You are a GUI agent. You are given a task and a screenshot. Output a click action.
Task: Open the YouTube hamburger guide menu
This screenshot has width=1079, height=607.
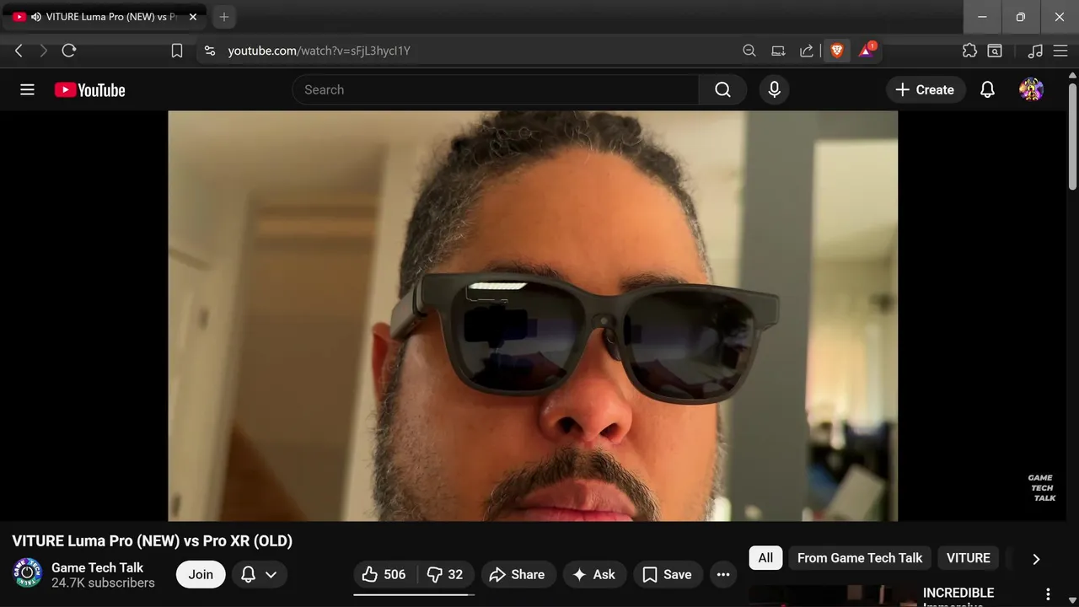pyautogui.click(x=27, y=89)
